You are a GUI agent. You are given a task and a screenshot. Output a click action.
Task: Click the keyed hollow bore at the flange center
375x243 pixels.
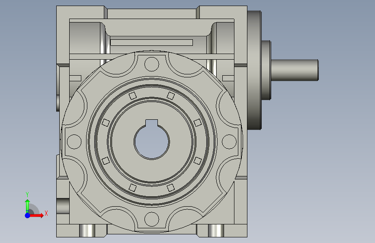152,141
